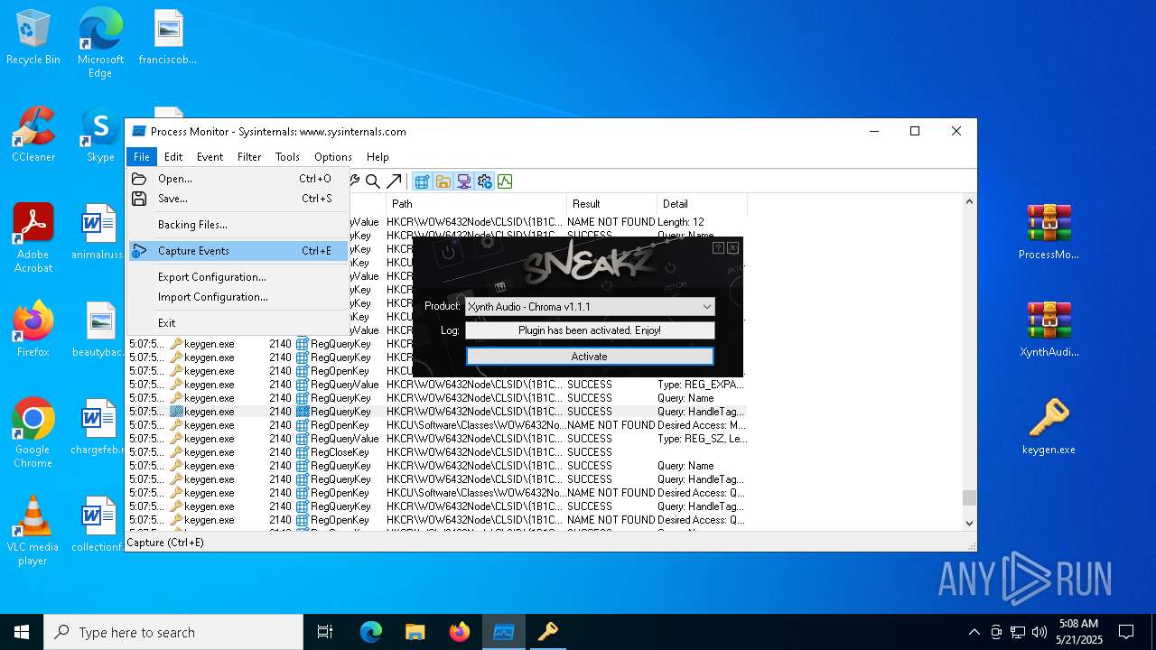The width and height of the screenshot is (1156, 650).
Task: Click the vertical scrollbar thumb in event list
Action: click(x=969, y=497)
